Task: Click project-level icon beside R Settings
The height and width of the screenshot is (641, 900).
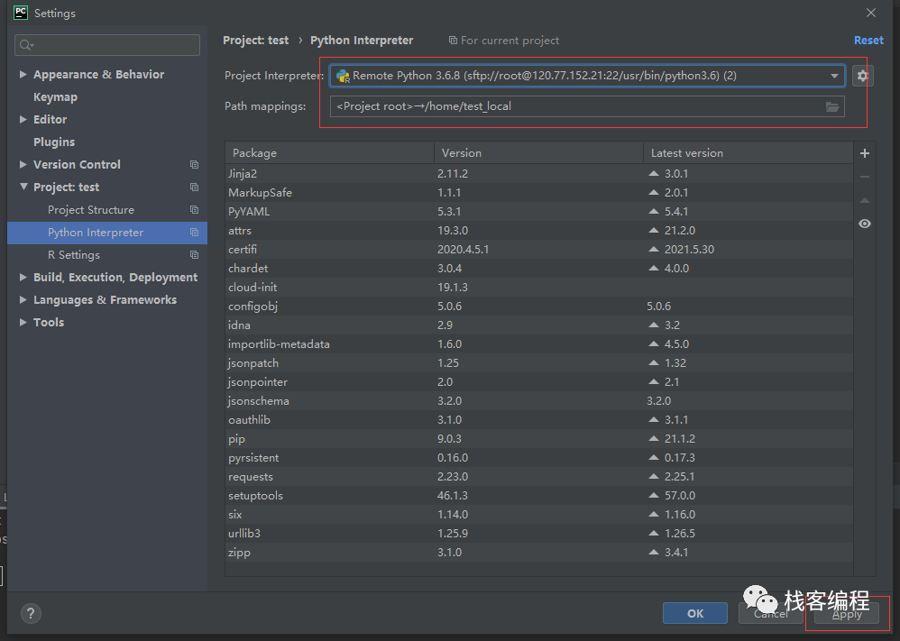Action: pos(194,255)
